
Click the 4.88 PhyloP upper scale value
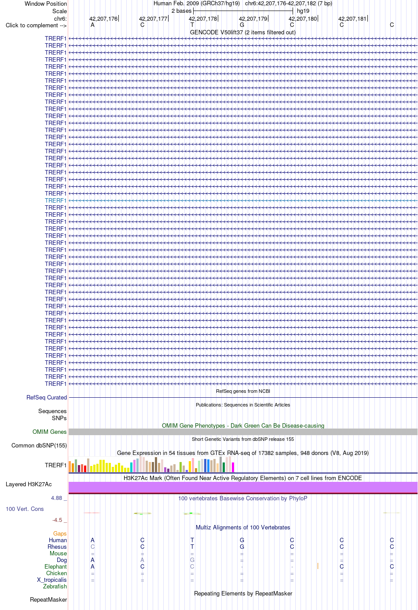[56, 498]
